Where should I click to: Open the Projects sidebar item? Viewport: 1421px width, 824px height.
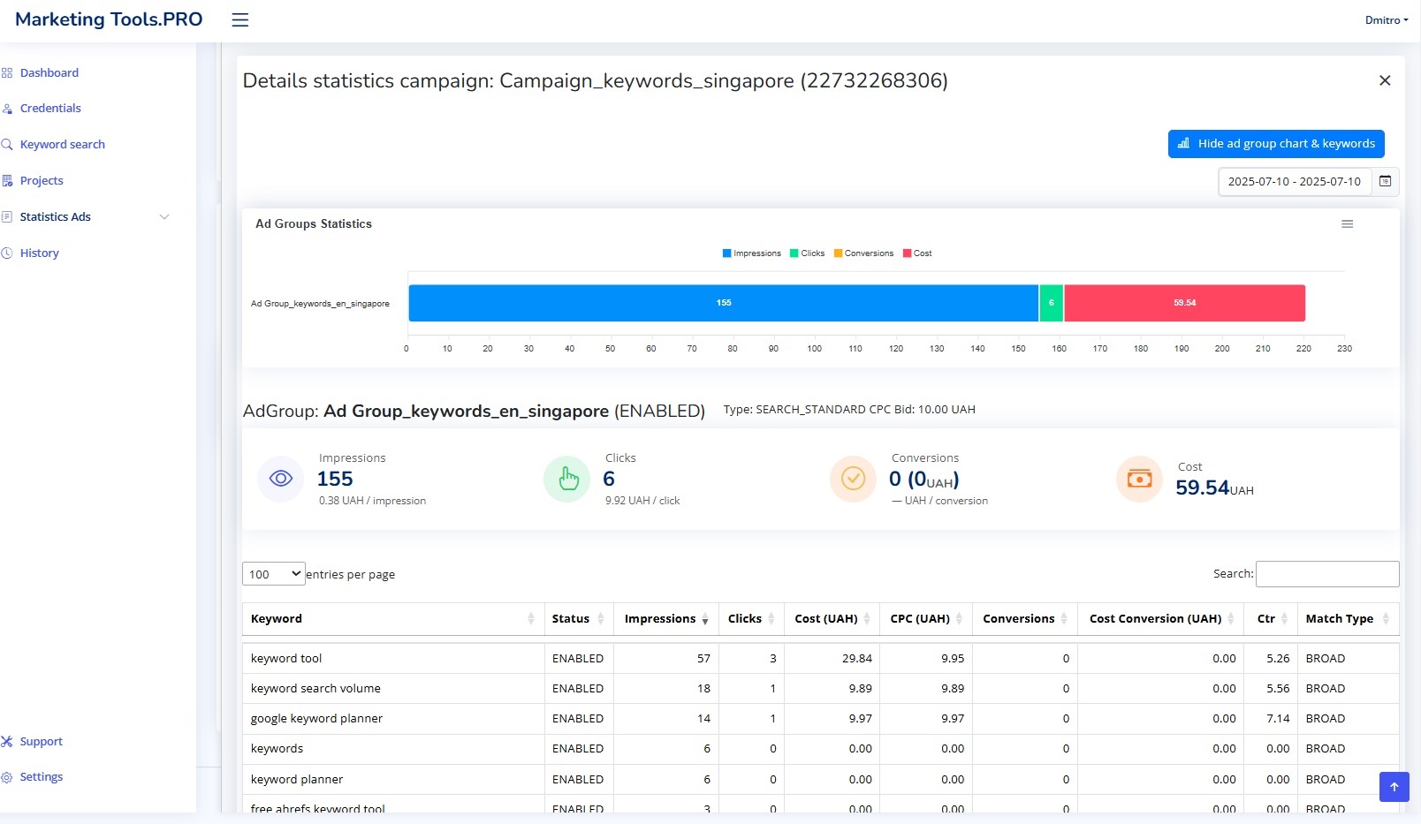42,180
